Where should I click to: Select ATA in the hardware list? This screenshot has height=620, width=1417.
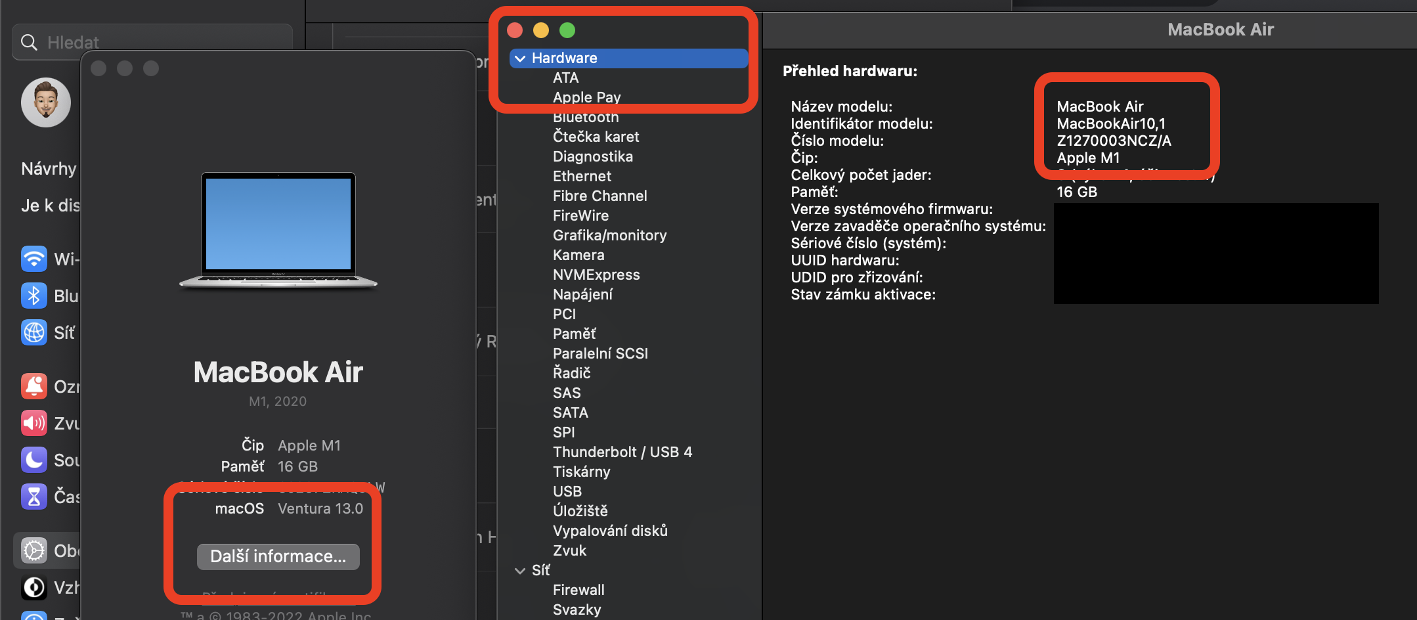(566, 77)
